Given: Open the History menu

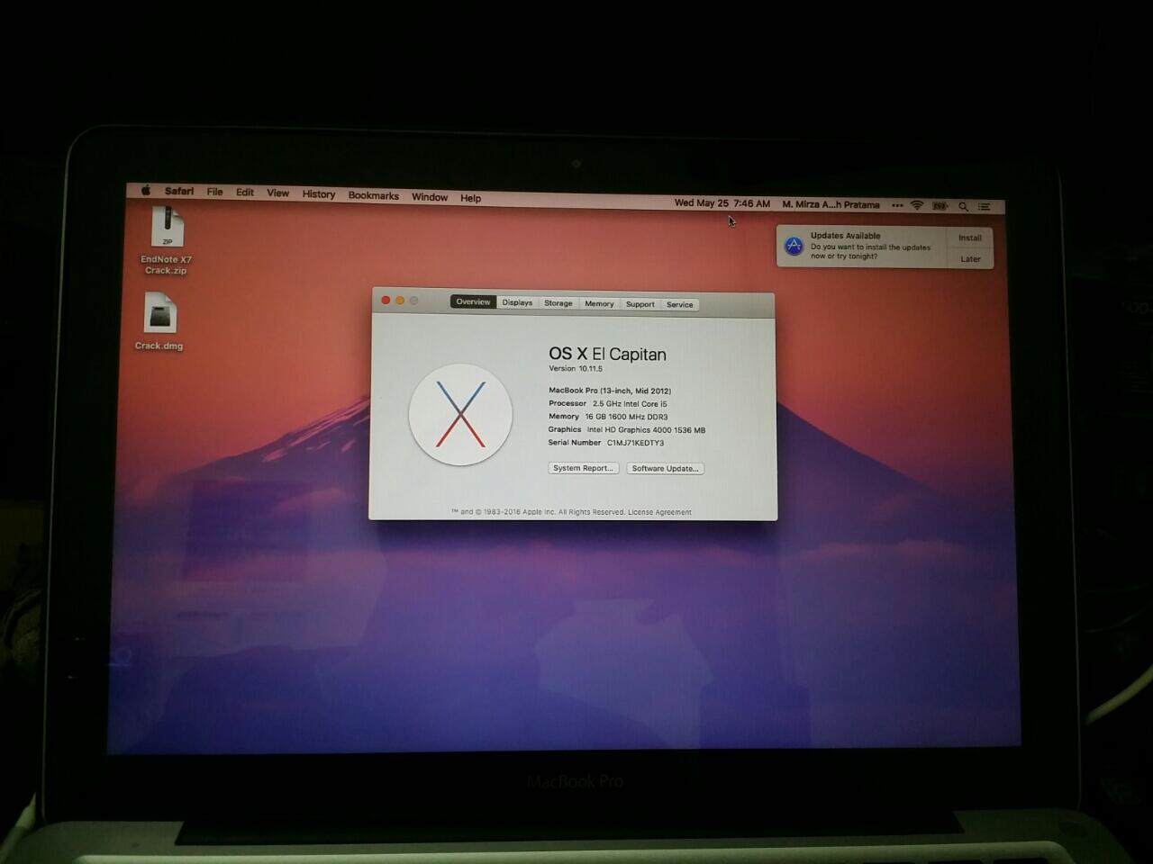Looking at the screenshot, I should coord(319,194).
